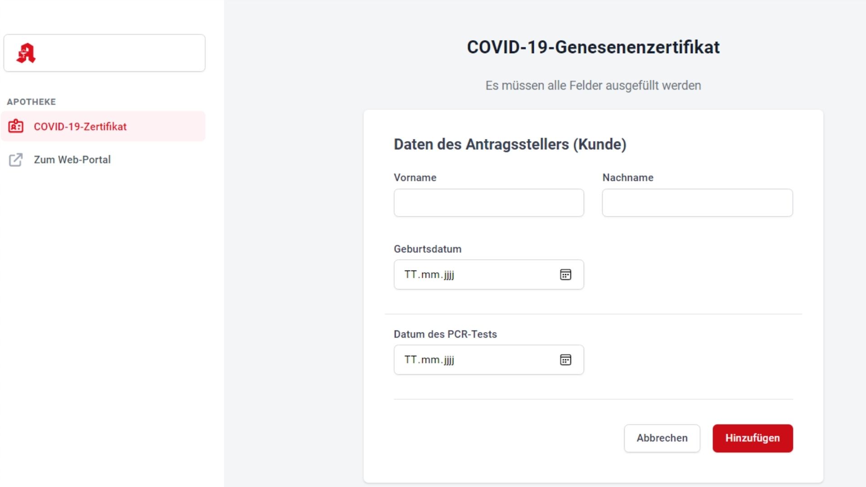Select the COVID-19-Zertifikat sidebar entry
866x487 pixels.
(80, 127)
